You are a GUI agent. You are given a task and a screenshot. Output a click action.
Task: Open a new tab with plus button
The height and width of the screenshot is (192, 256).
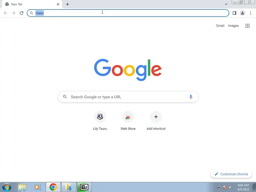[67, 4]
